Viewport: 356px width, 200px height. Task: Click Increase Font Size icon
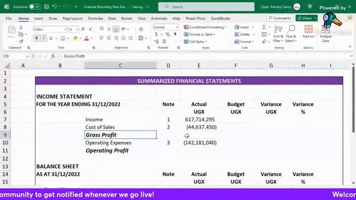[x=83, y=29]
